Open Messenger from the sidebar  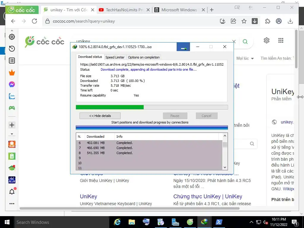(x=12, y=84)
